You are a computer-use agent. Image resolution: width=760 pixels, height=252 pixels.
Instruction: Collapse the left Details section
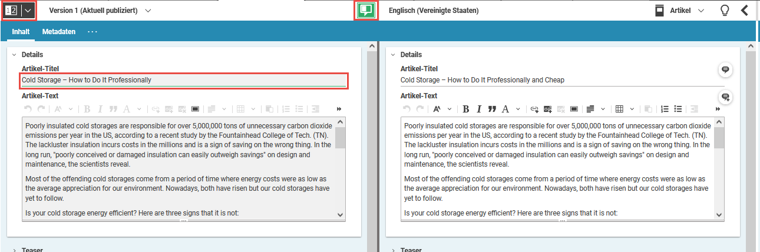[14, 55]
